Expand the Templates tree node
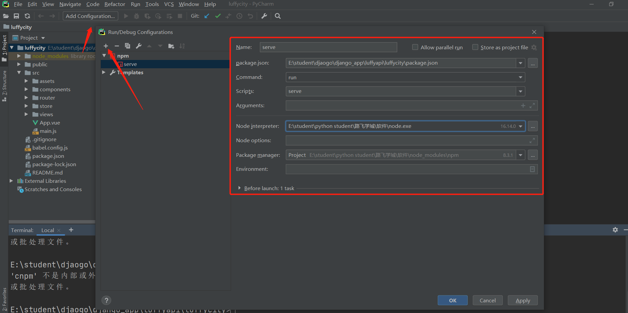The width and height of the screenshot is (628, 313). (x=104, y=72)
